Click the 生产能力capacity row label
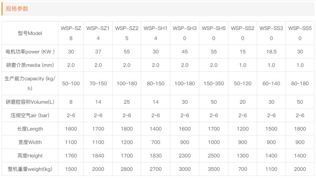The height and width of the screenshot is (178, 316). tap(30, 84)
